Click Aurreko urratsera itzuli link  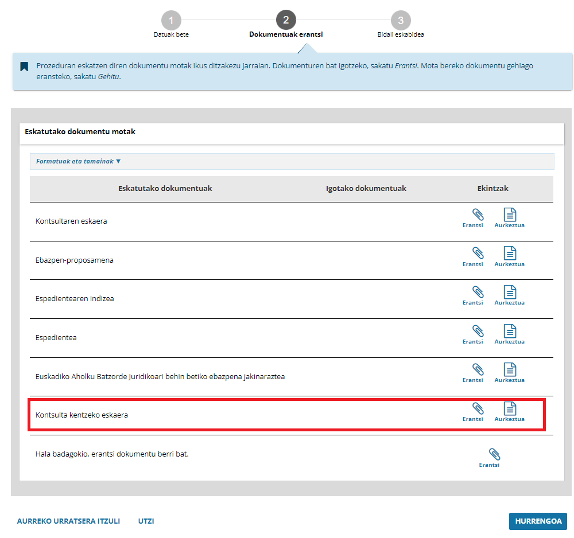(68, 521)
